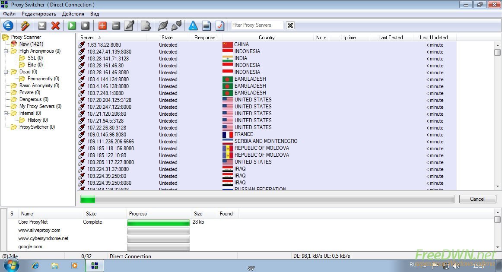This screenshot has width=502, height=272.
Task: Open Windows Explorer from the taskbar
Action: coord(55,266)
